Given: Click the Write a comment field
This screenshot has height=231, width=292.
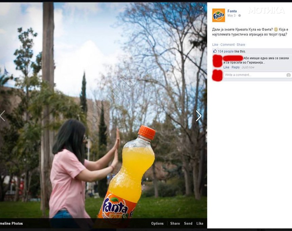Looking at the screenshot, I should coord(257,75).
